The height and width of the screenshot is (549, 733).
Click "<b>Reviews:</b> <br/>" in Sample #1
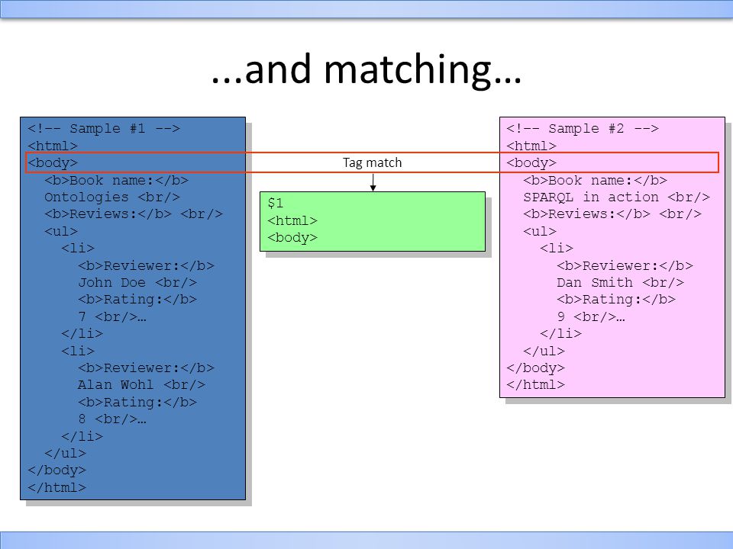pyautogui.click(x=134, y=213)
